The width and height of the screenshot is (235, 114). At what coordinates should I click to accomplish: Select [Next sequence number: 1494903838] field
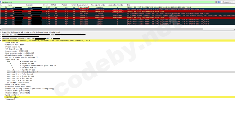pyautogui.click(x=19, y=53)
